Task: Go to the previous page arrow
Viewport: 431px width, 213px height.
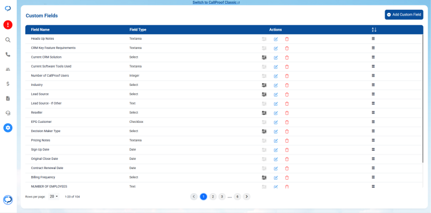Action: (194, 196)
